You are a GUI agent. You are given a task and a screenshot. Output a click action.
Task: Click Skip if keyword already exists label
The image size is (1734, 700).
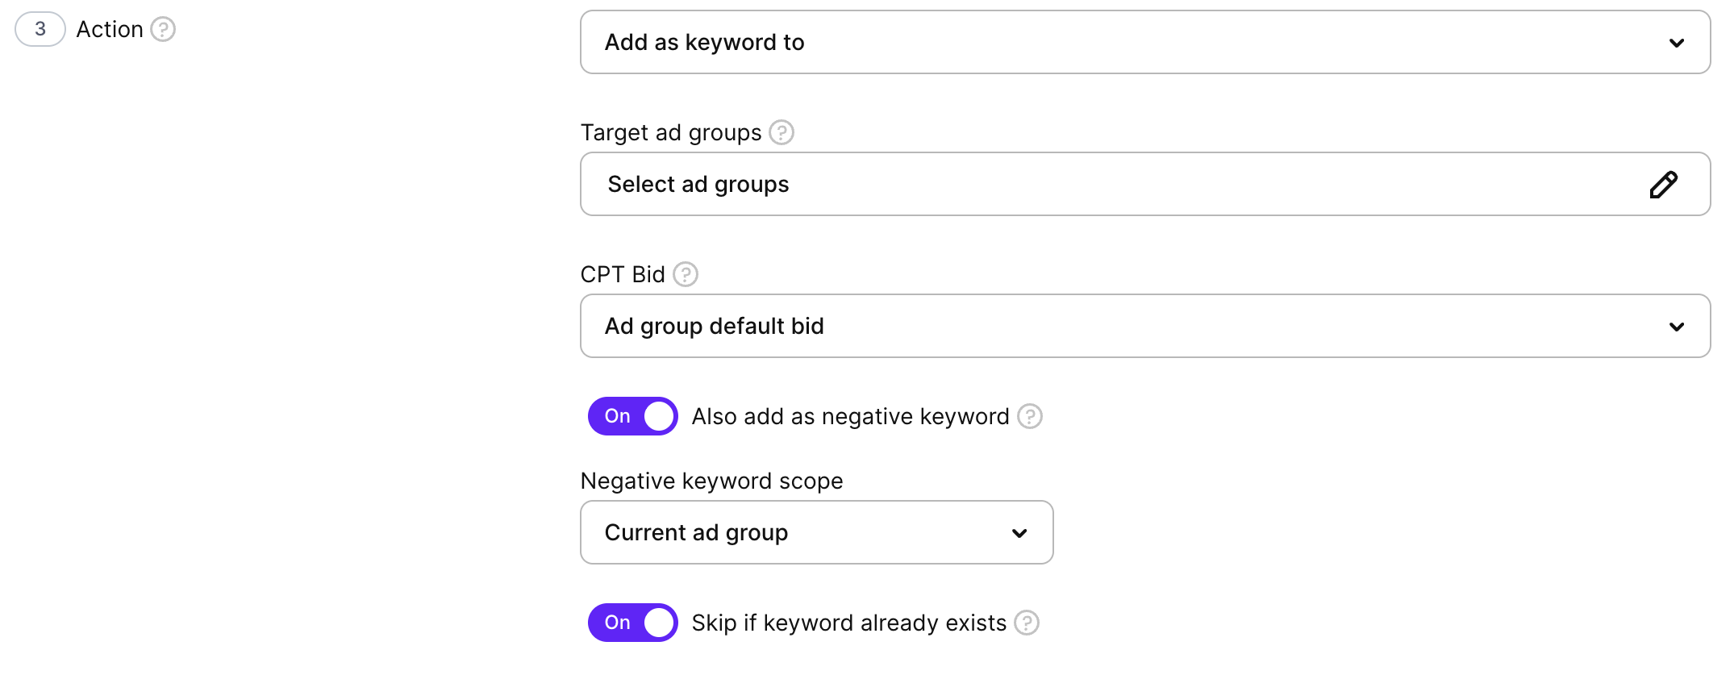[x=848, y=623]
